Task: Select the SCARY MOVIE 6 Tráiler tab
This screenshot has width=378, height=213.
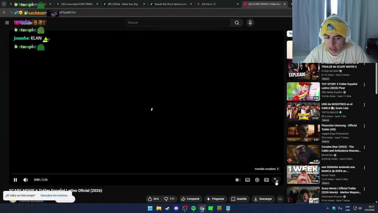Action: point(264,4)
